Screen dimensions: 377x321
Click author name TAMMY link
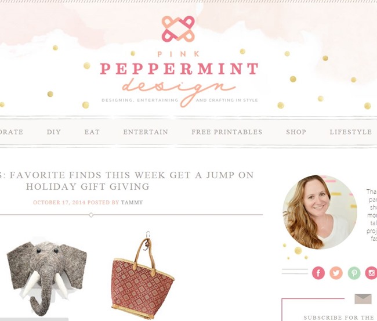click(132, 203)
